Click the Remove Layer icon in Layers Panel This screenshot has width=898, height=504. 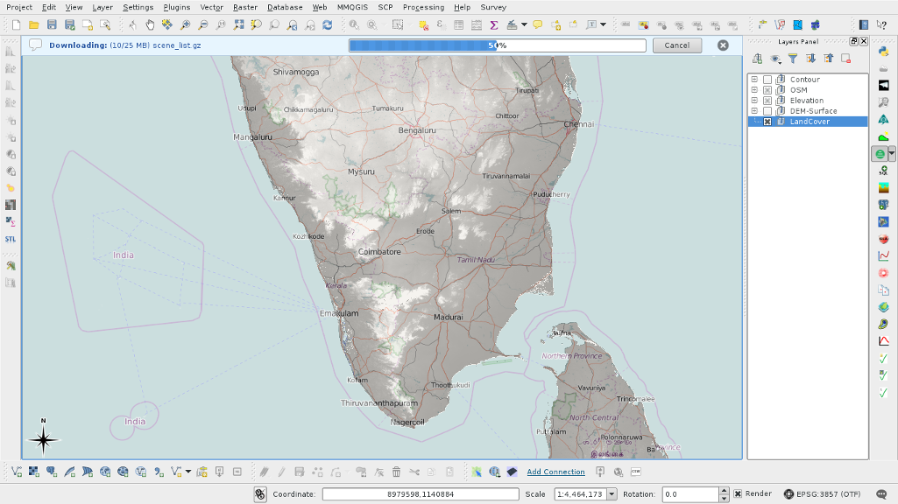pyautogui.click(x=845, y=59)
